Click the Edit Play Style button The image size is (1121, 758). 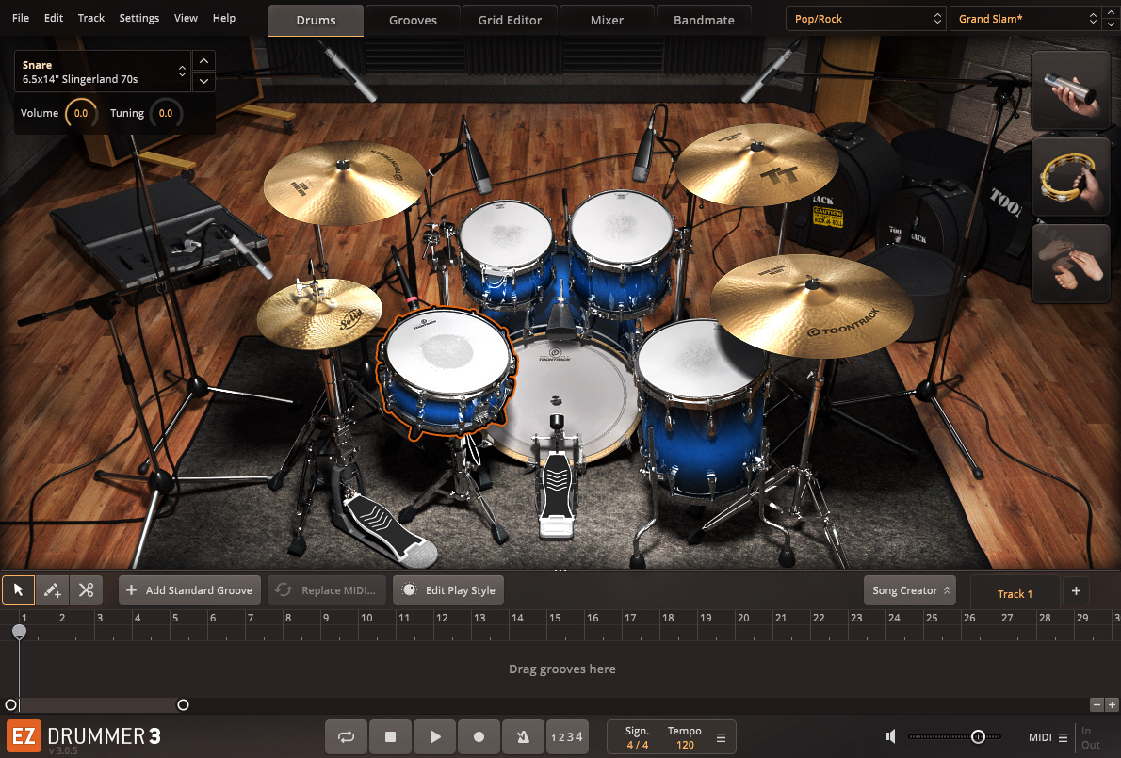(x=448, y=590)
